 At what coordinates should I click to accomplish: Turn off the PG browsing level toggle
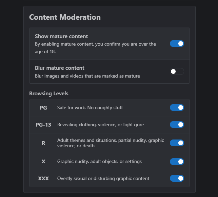coord(177,108)
